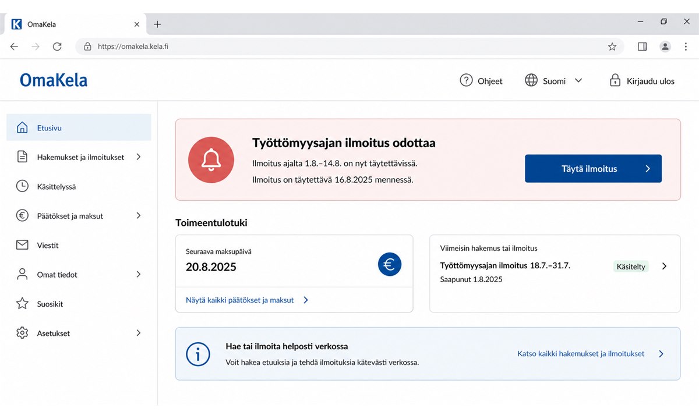
Task: Click the Saapunut 1.8.2025 text
Action: (x=471, y=279)
